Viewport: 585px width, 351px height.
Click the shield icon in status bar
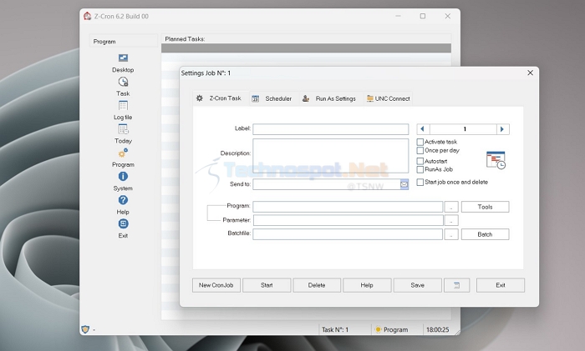[x=85, y=329]
